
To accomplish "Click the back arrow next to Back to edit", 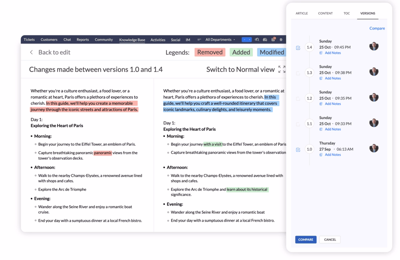I will [x=31, y=52].
